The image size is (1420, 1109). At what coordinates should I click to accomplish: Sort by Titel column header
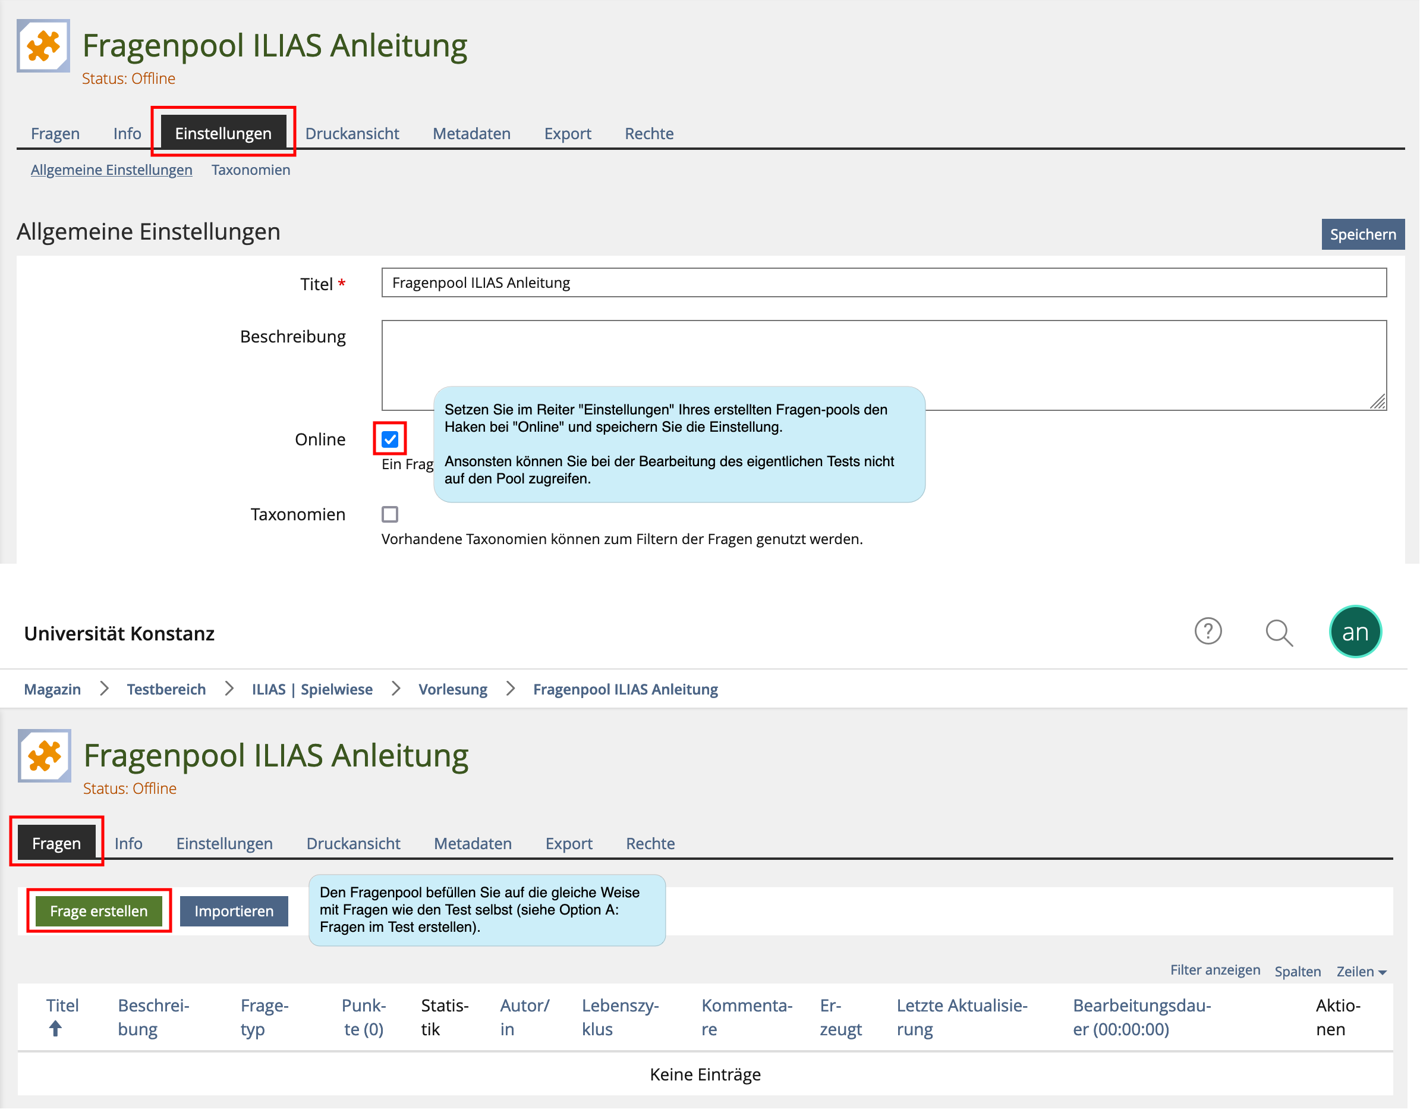[62, 1006]
